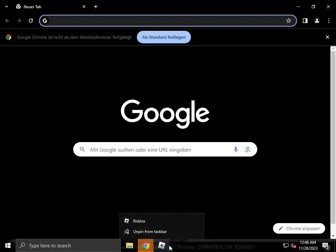Open the clock showing 12:46 AM
336x252 pixels.
click(x=308, y=245)
